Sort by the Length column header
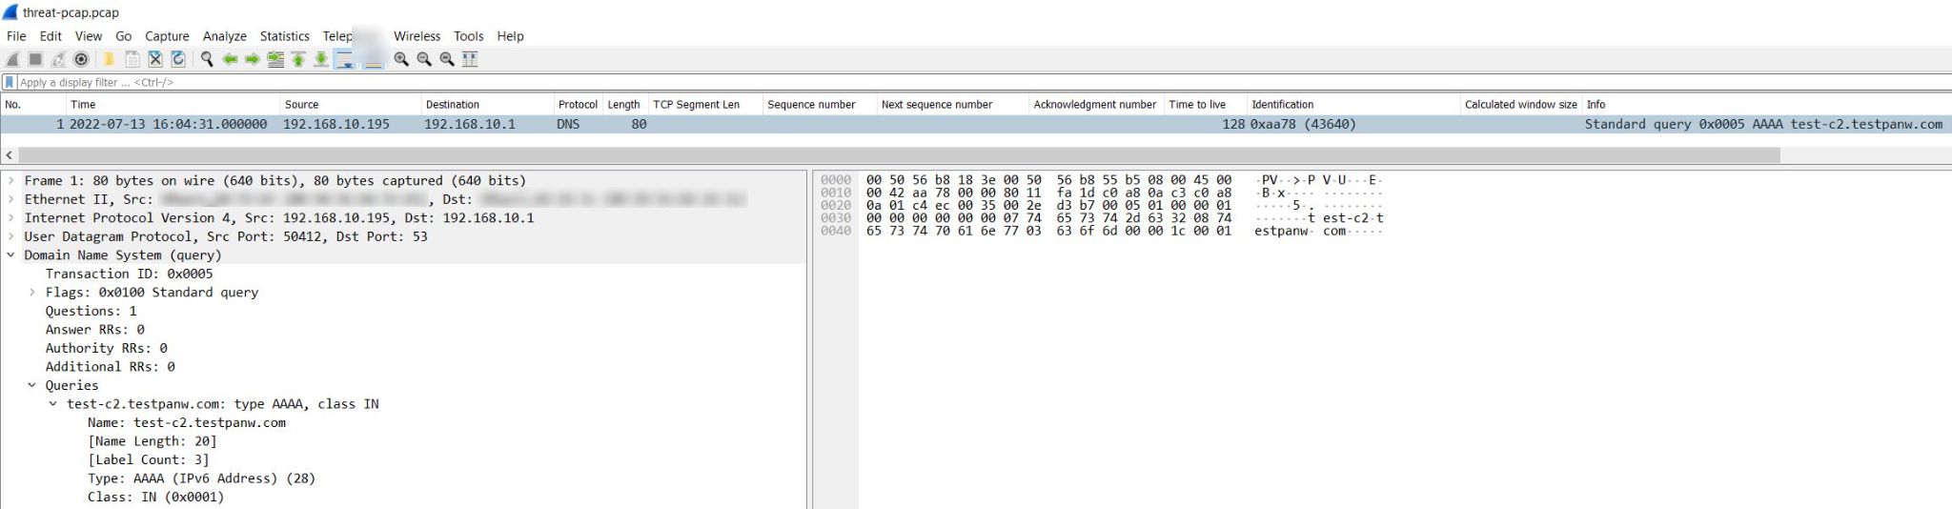1952x509 pixels. coord(625,105)
